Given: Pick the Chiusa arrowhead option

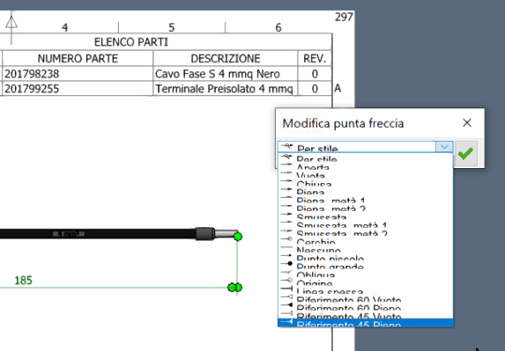Looking at the screenshot, I should coord(365,183).
